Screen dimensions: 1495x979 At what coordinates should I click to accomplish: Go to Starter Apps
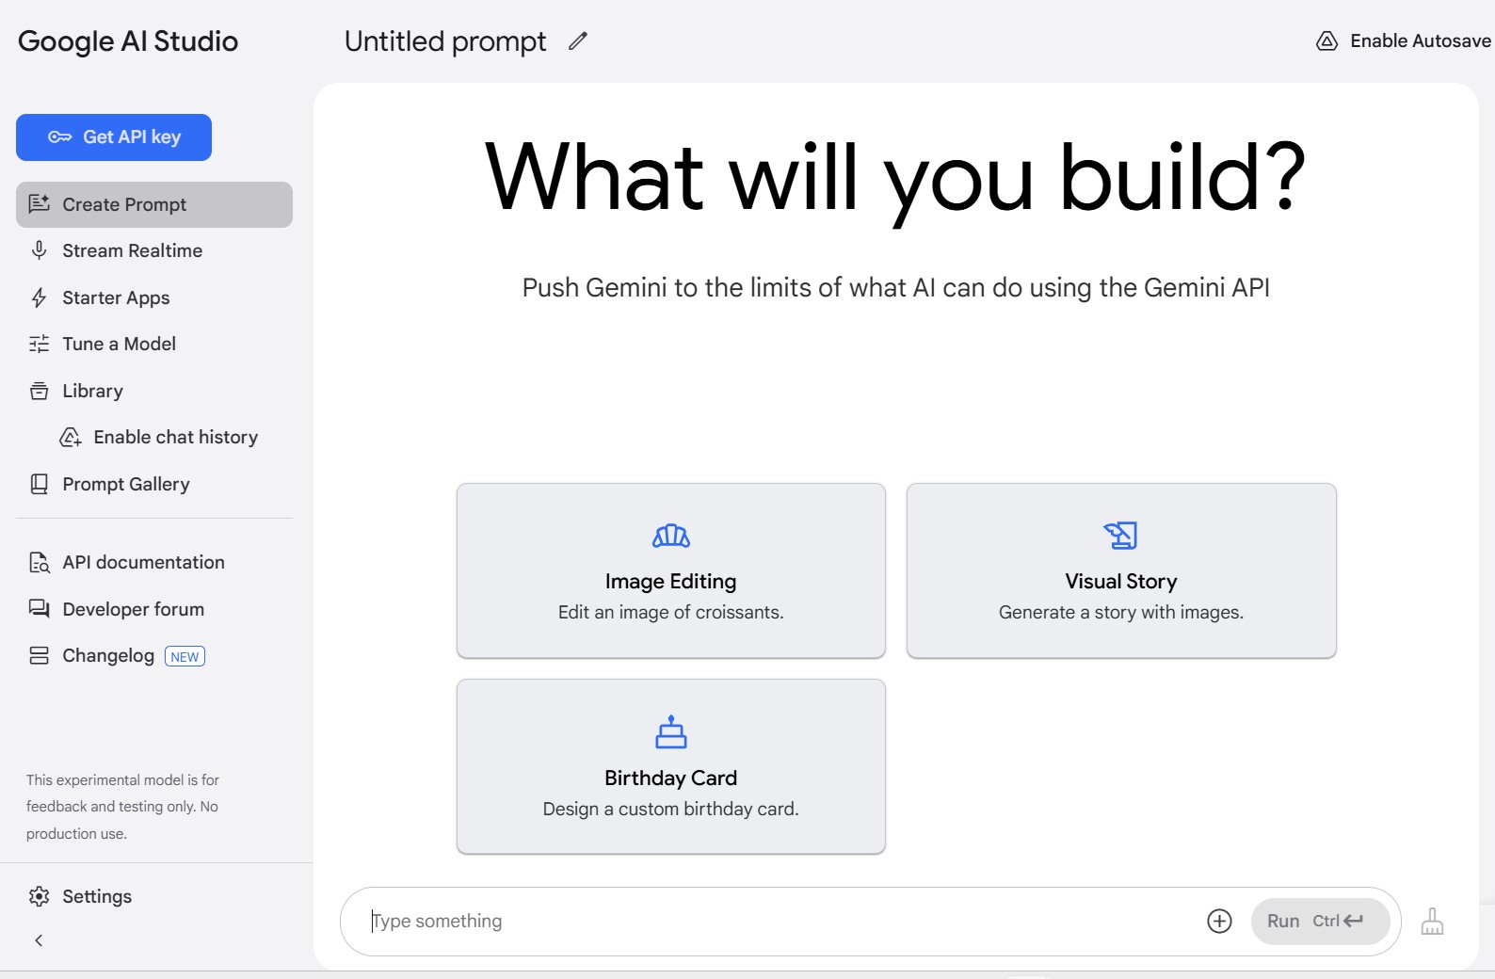click(116, 297)
